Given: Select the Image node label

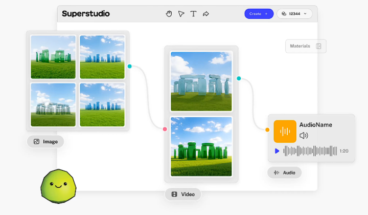Looking at the screenshot, I should click(45, 141).
